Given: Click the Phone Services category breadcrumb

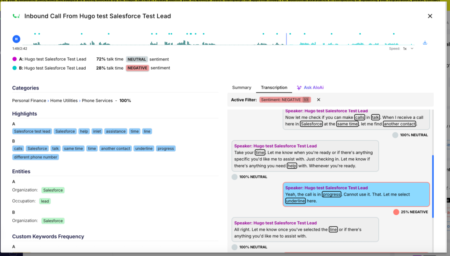Looking at the screenshot, I should (x=97, y=101).
